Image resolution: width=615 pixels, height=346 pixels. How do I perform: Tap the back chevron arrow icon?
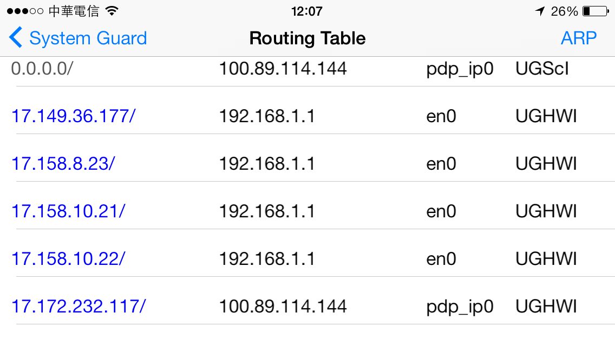click(x=16, y=38)
